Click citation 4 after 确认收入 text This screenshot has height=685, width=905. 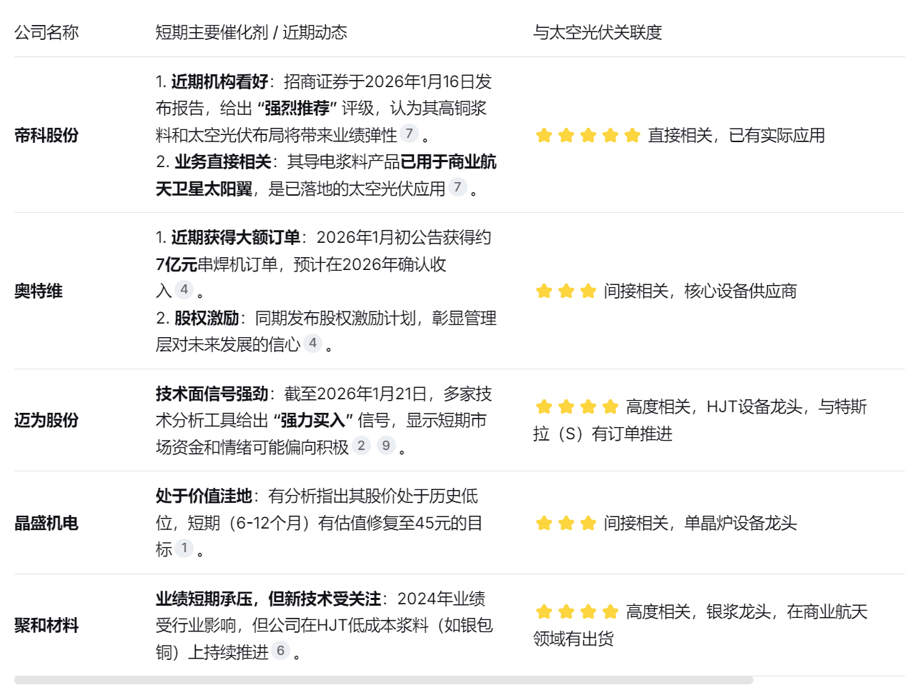tap(184, 289)
